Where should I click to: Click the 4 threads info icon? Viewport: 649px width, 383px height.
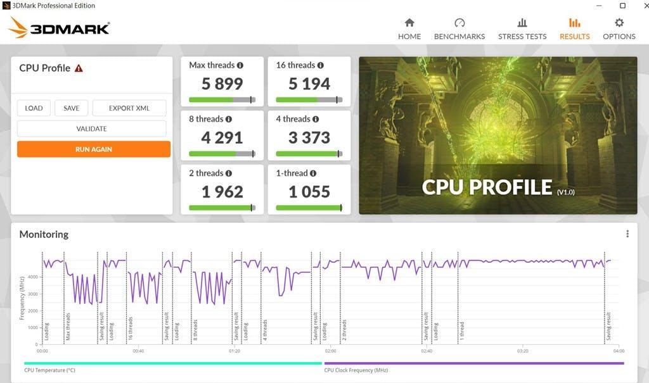click(316, 119)
